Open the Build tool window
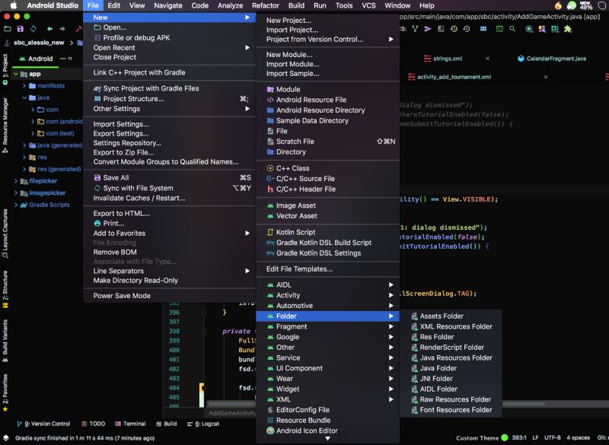609x445 pixels. coord(166,424)
